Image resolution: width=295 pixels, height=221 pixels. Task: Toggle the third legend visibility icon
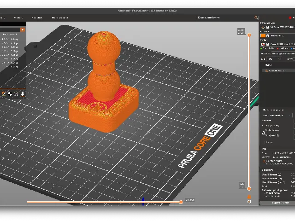[x=16, y=93]
